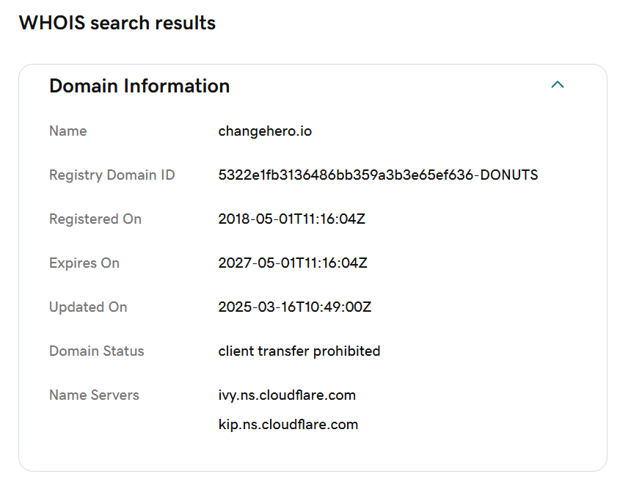
Task: Click the kip.ns.cloudflare.com name server
Action: tap(288, 424)
